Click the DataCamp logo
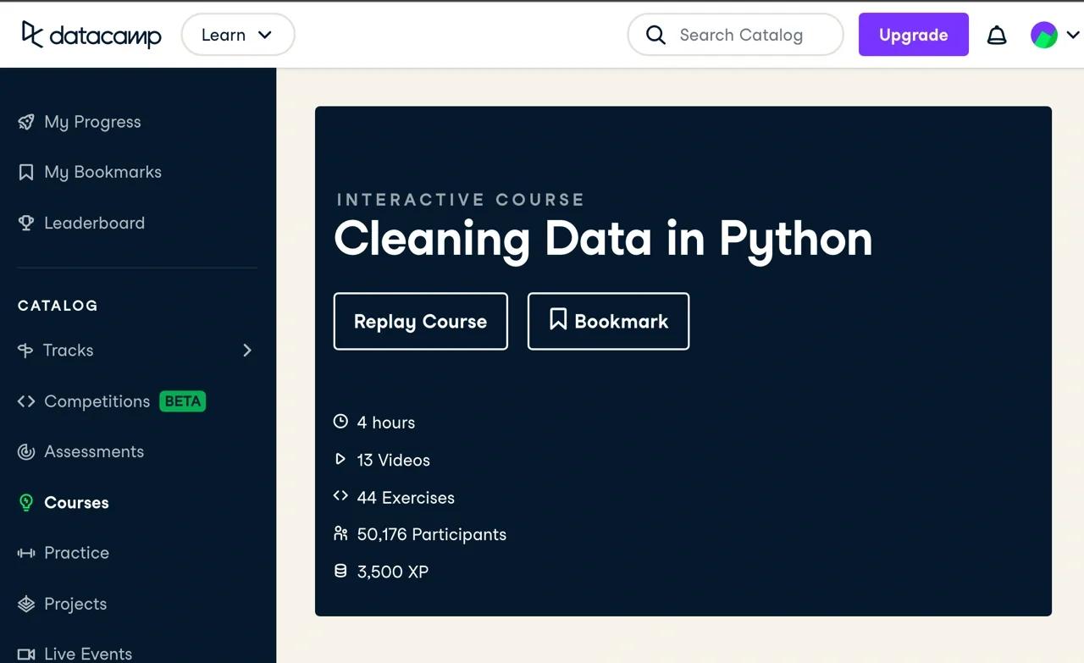This screenshot has width=1084, height=663. [91, 35]
